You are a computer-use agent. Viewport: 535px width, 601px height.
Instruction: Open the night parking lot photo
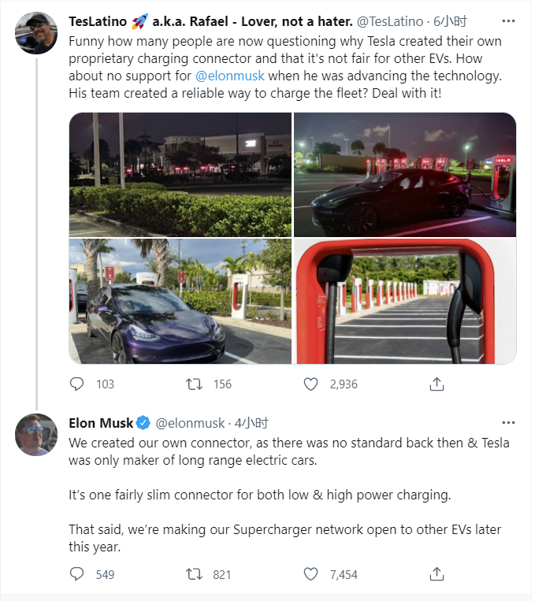(180, 174)
